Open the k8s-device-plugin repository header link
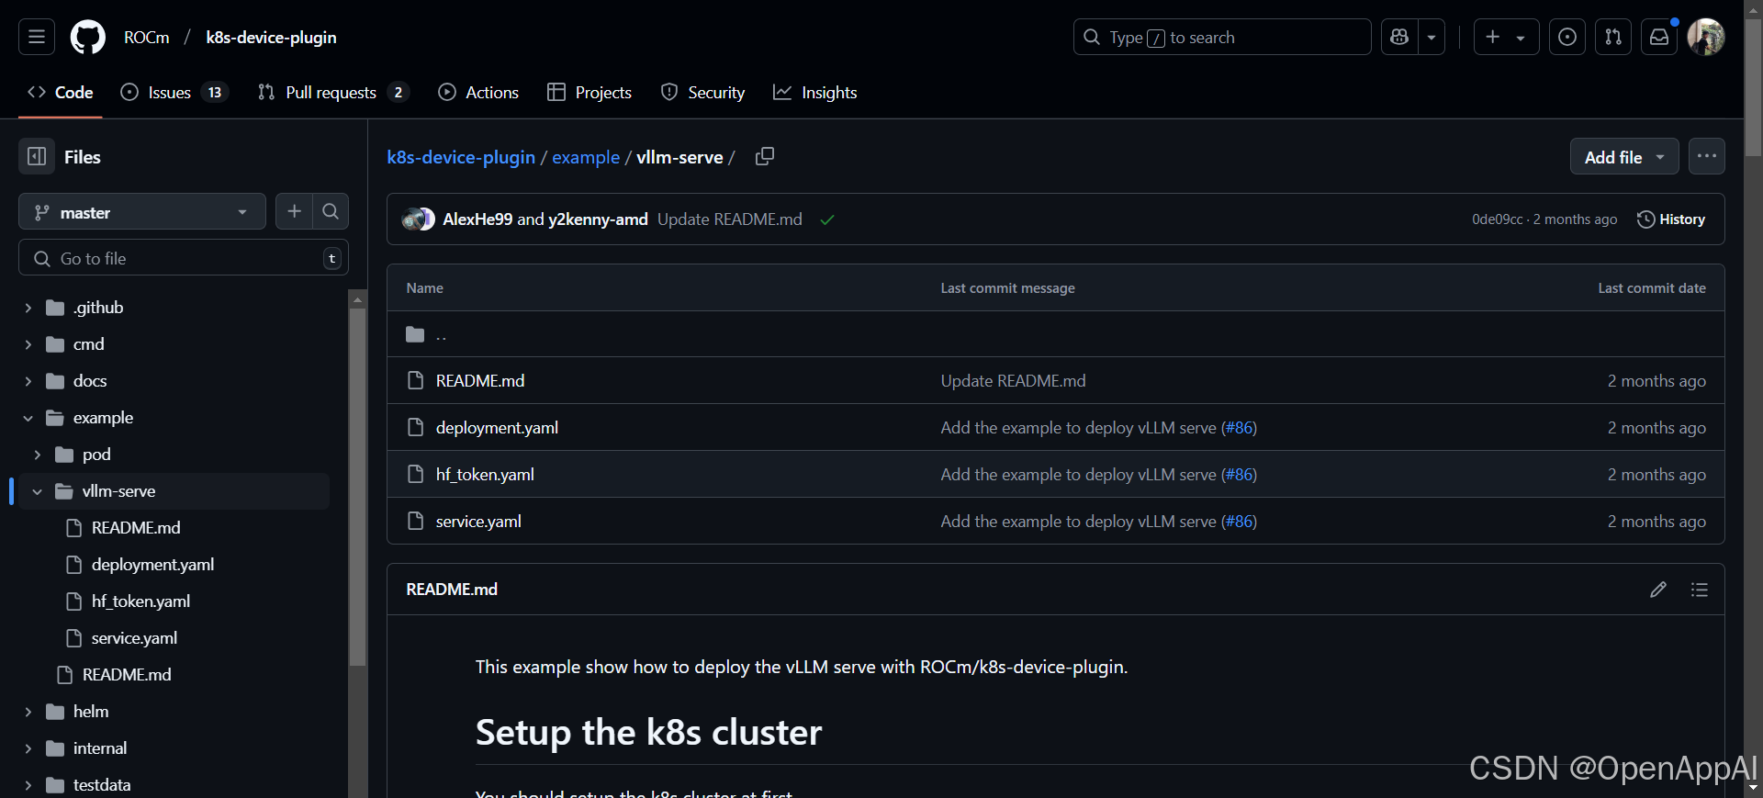Screen dimensions: 1763x798 click(271, 38)
